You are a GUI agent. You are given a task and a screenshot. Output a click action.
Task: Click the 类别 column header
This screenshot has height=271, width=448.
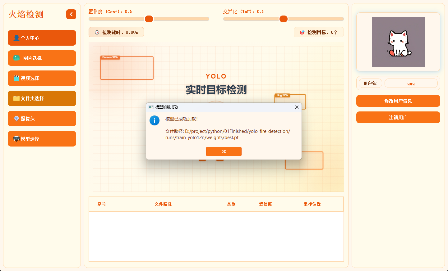click(231, 204)
